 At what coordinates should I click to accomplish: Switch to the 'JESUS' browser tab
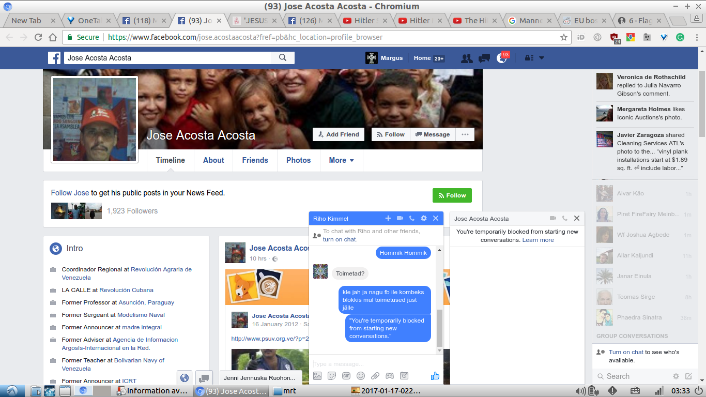(255, 21)
